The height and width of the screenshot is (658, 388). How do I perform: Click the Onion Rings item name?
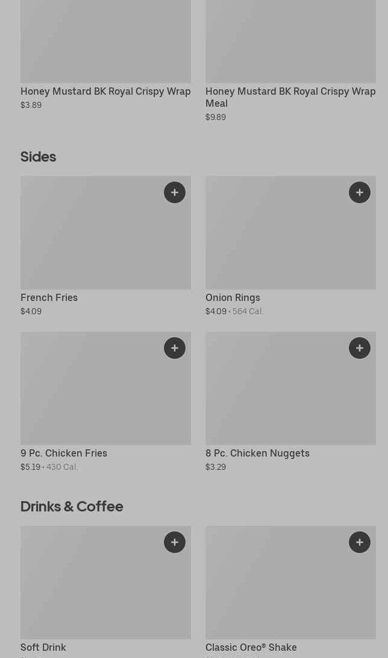[x=233, y=298]
